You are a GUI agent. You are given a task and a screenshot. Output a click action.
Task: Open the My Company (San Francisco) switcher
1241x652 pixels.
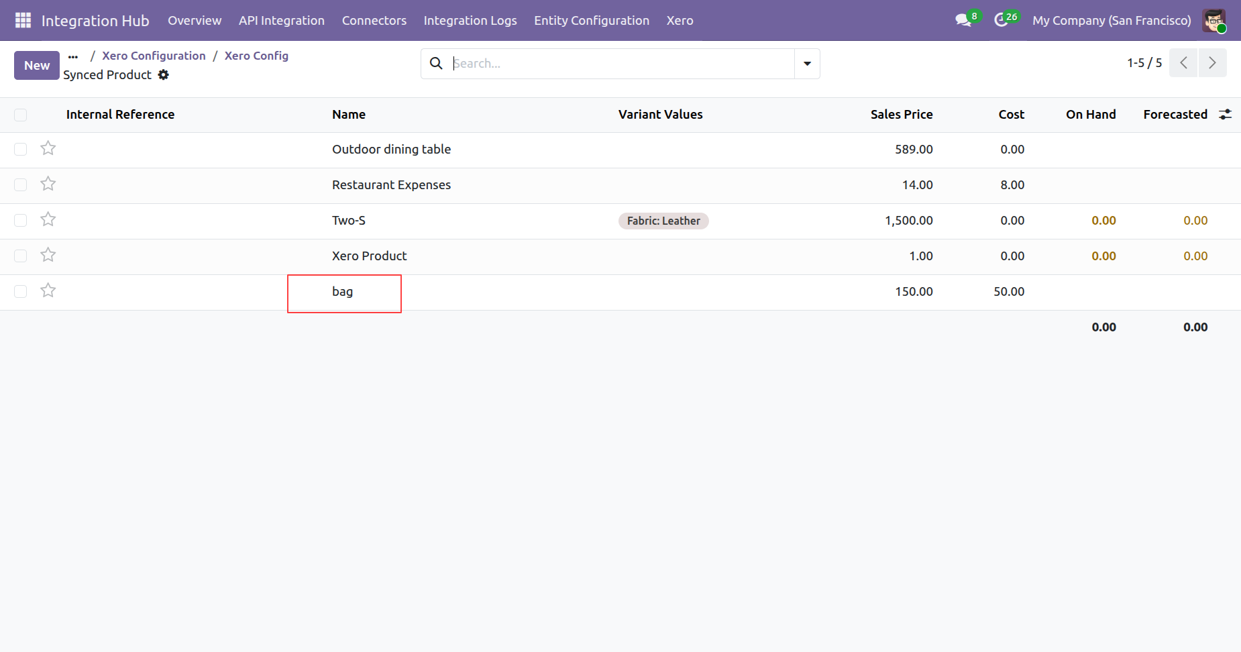click(x=1112, y=20)
